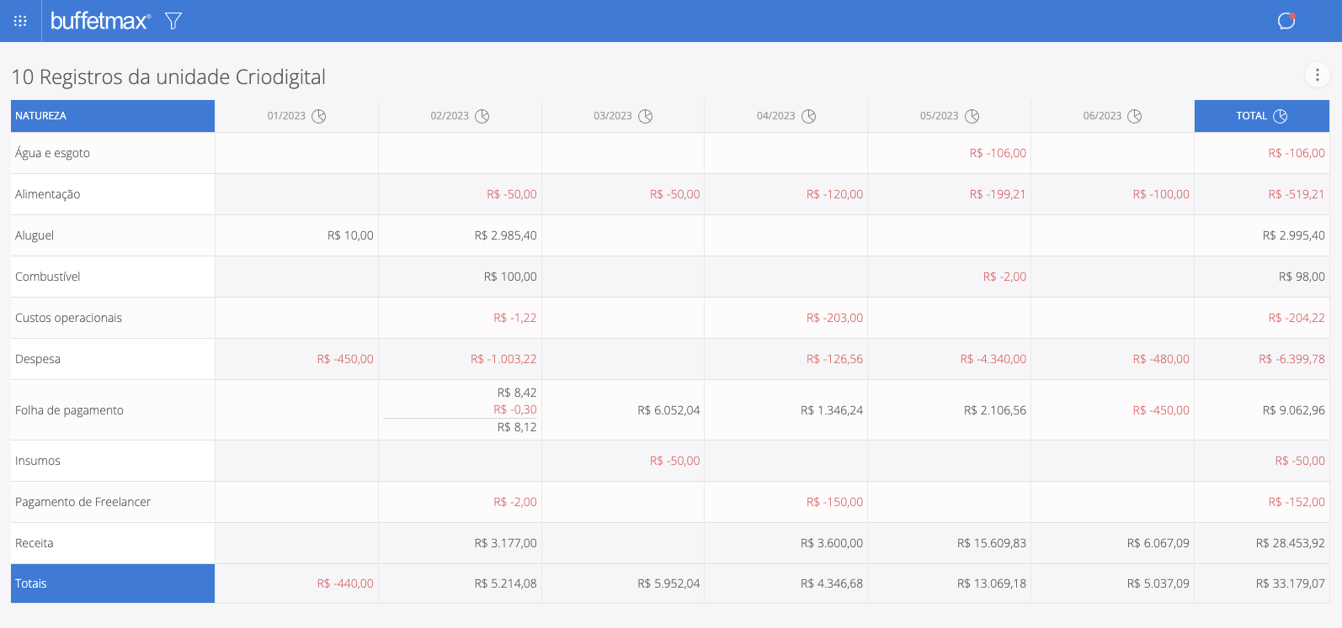Image resolution: width=1342 pixels, height=628 pixels.
Task: Click Folha de pagamento 05/2023 value R$ 2.106,56
Action: (995, 410)
